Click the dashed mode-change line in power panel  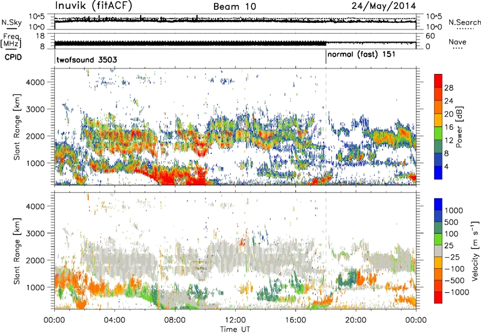tap(326, 127)
